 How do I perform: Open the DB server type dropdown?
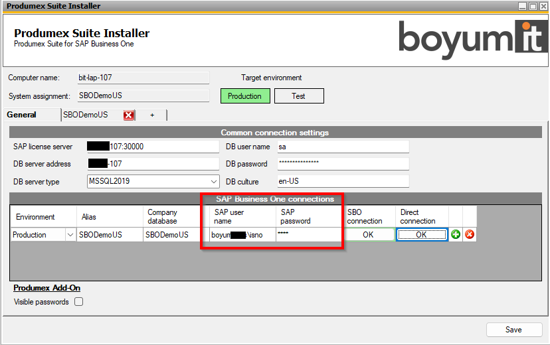[213, 181]
